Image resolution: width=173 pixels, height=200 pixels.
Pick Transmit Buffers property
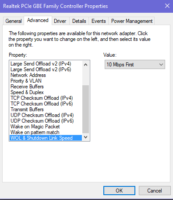click(x=46, y=109)
